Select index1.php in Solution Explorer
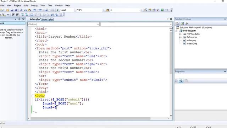The height and width of the screenshot is (128, 227). click(192, 44)
